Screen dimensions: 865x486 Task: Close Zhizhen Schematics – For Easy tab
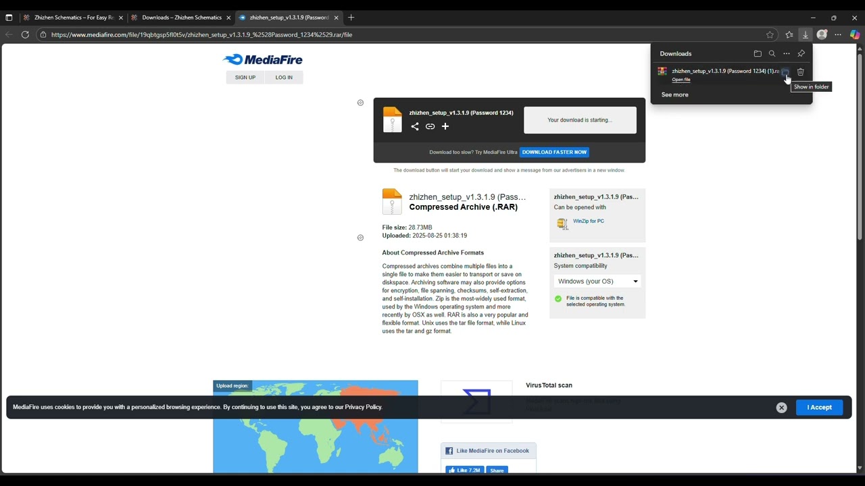coord(121,18)
